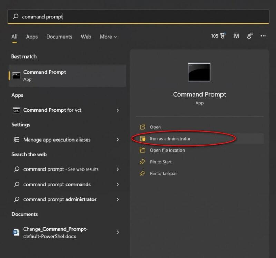
Task: Click the large Command Prompt preview icon
Action: pyautogui.click(x=199, y=72)
